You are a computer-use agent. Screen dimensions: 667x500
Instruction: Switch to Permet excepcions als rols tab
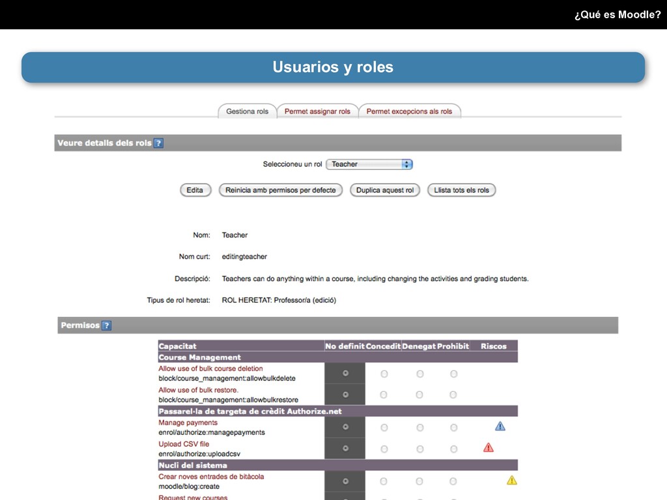point(409,111)
